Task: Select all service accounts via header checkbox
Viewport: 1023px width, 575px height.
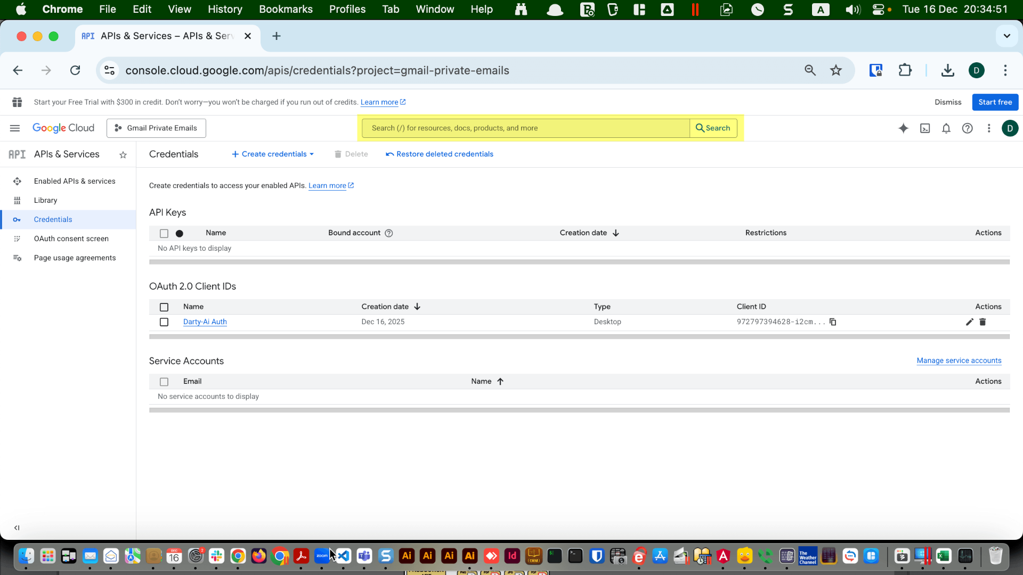Action: pyautogui.click(x=164, y=382)
